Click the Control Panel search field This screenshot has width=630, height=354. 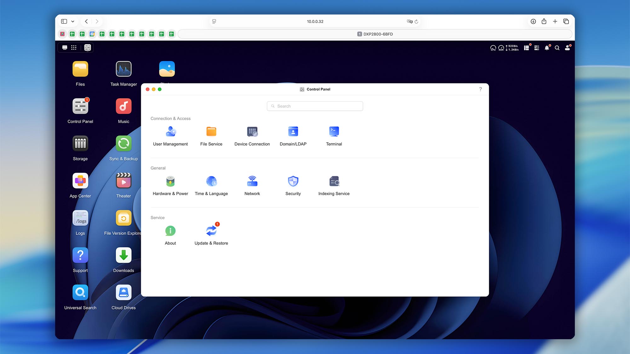315,106
